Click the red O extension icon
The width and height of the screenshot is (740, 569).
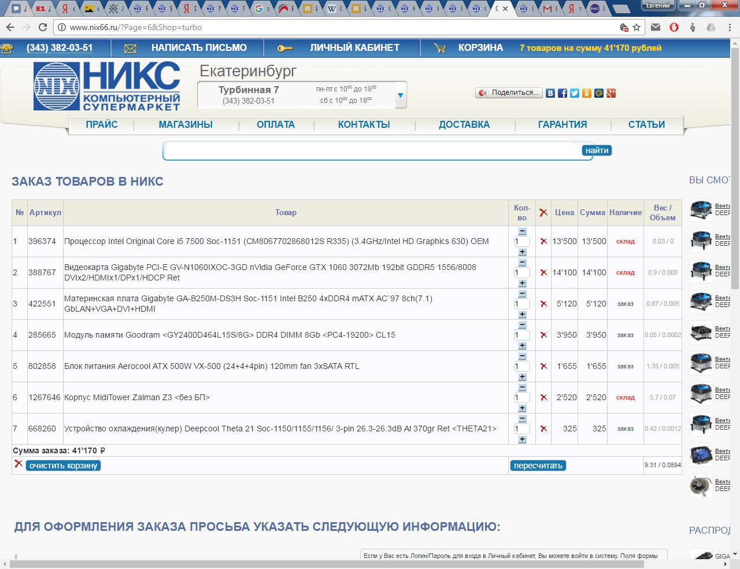click(x=674, y=27)
